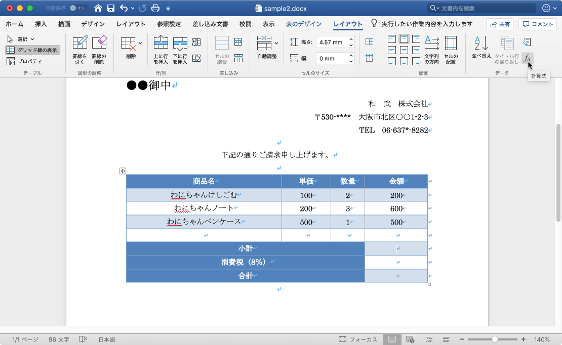Click the Convert to Text icon
This screenshot has width=562, height=345.
527,42
